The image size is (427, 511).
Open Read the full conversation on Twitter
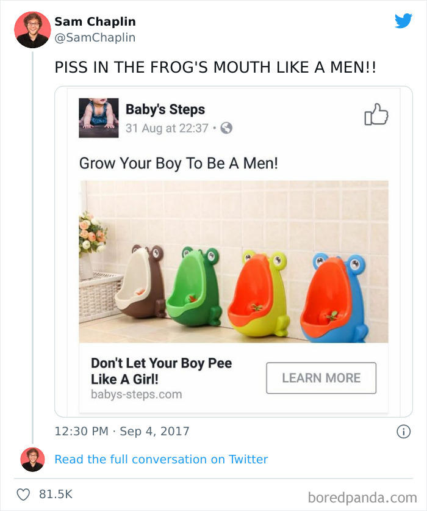tap(161, 459)
